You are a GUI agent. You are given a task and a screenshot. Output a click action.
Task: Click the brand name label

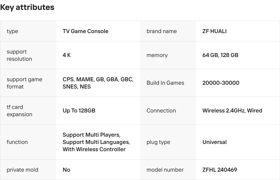[x=162, y=31]
